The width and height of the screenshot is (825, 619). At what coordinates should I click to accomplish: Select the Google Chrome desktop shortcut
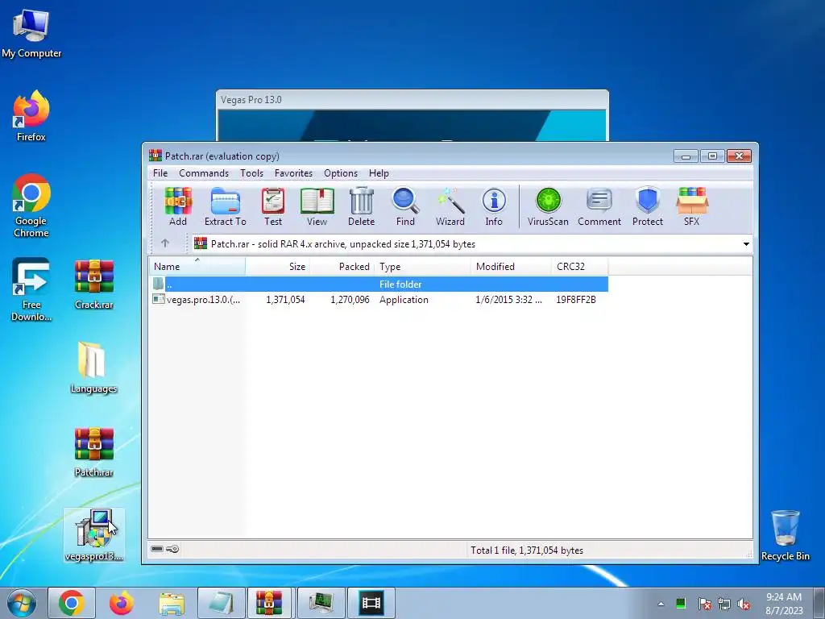pos(31,206)
